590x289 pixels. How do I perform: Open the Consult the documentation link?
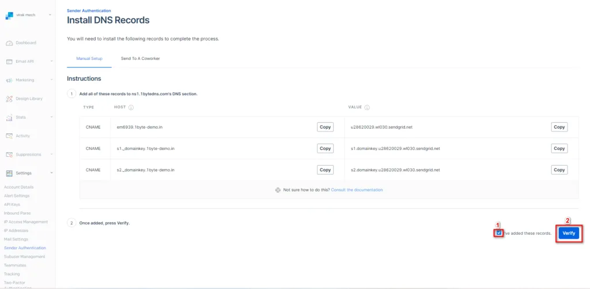357,190
